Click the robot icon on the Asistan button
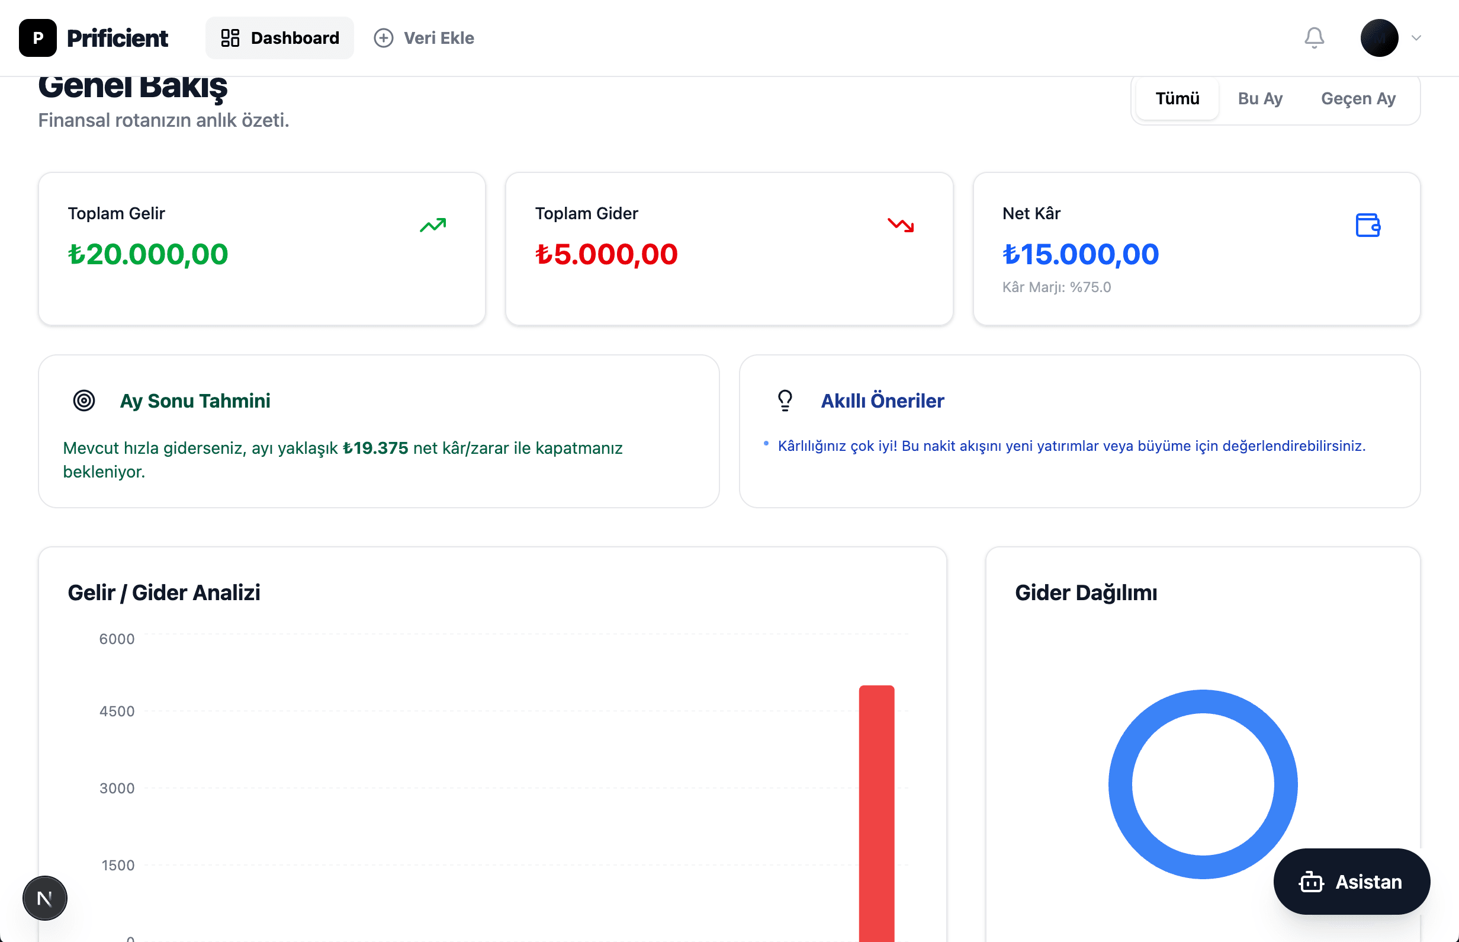 1312,882
